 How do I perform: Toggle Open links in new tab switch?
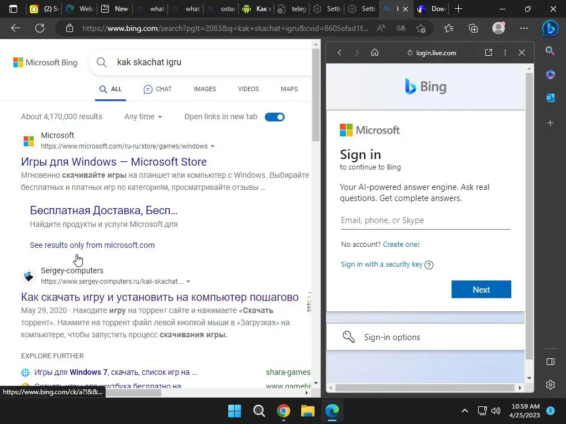click(x=275, y=117)
